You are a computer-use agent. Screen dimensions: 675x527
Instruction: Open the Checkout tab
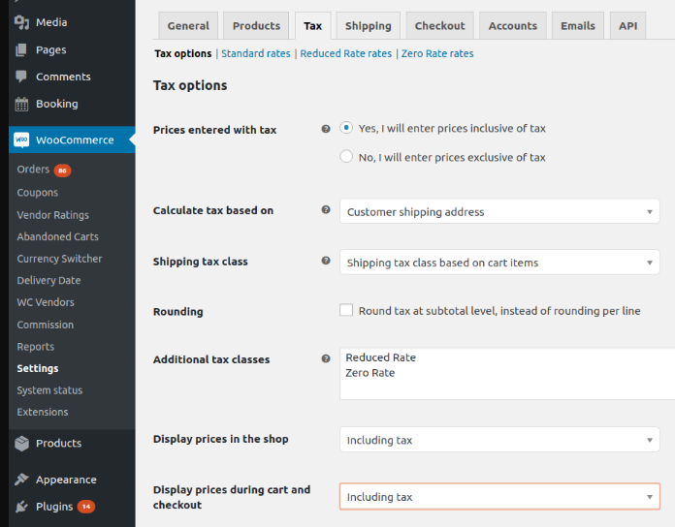439,26
